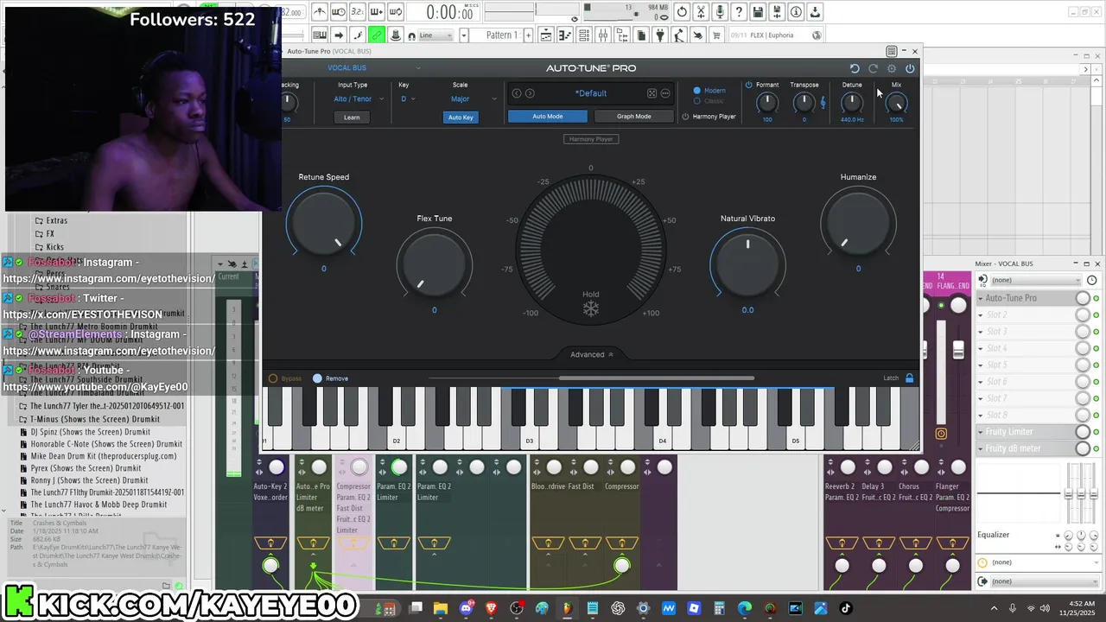Click Auto-Tune power bypass icon
Image resolution: width=1106 pixels, height=622 pixels.
pos(910,68)
